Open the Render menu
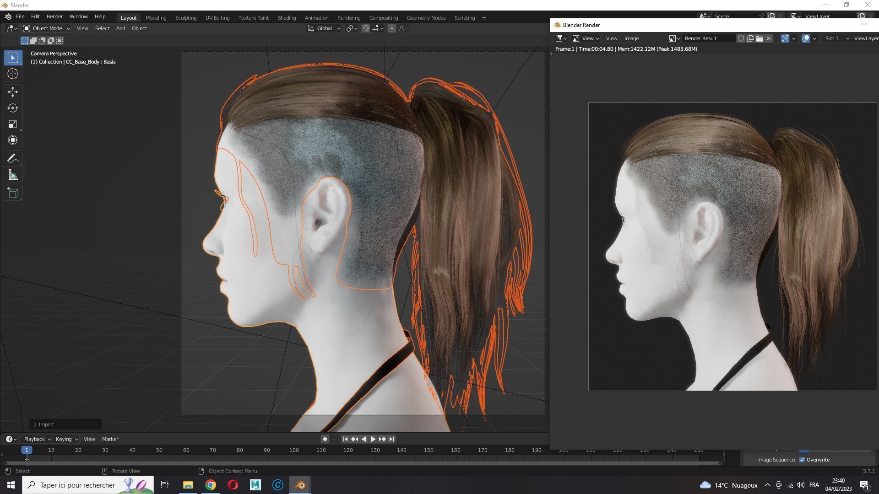Viewport: 879px width, 494px height. click(54, 16)
